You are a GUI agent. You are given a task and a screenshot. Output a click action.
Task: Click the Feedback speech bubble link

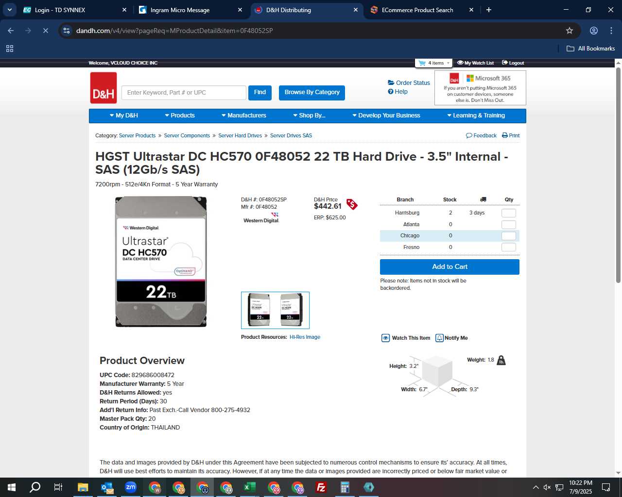point(481,136)
